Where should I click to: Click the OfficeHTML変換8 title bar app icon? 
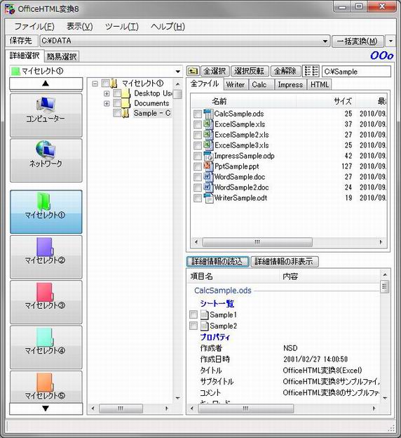point(10,9)
